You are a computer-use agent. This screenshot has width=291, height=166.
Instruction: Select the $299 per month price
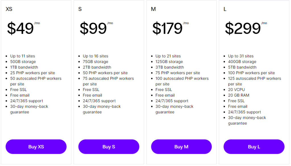pyautogui.click(x=246, y=28)
